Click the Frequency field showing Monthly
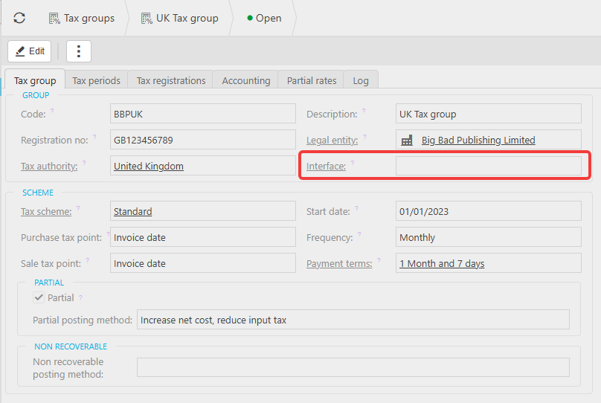The height and width of the screenshot is (403, 601). point(488,237)
